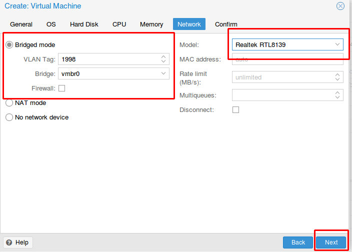The height and width of the screenshot is (252, 352).
Task: Click the MAC address input field
Action: [287, 59]
